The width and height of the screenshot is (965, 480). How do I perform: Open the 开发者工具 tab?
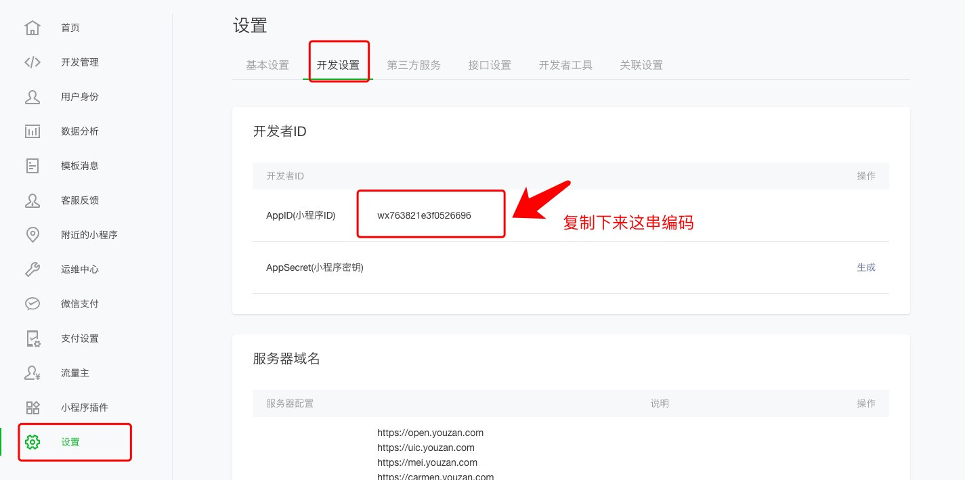[x=565, y=65]
